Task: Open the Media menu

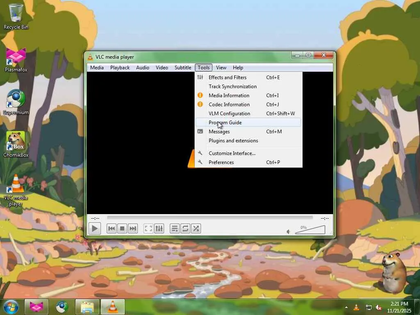Action: (x=97, y=68)
